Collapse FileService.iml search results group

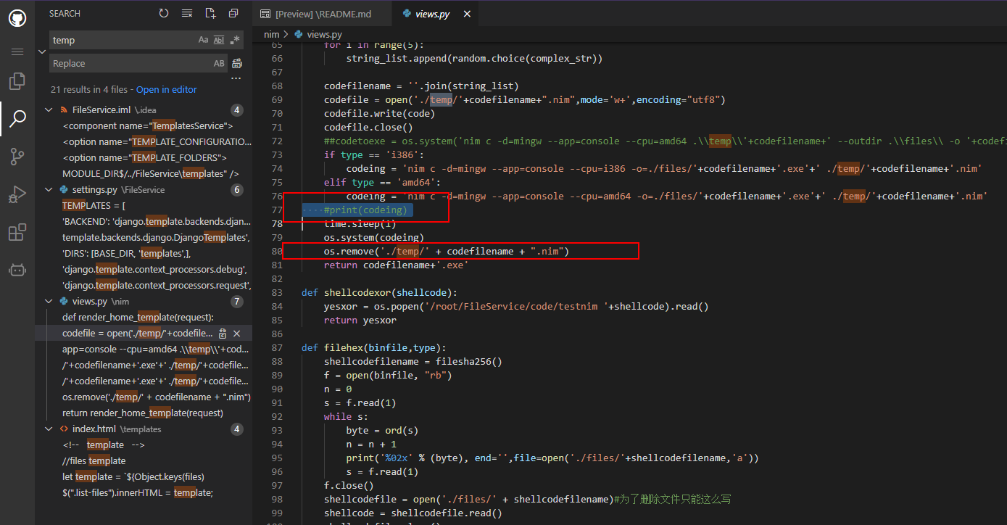point(49,110)
